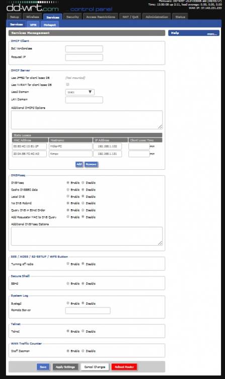Open the Administration tab

[157, 17]
